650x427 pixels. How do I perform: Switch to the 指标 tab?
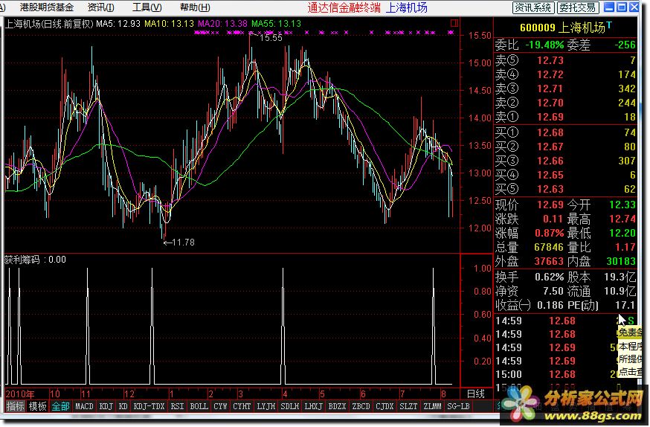coord(16,406)
